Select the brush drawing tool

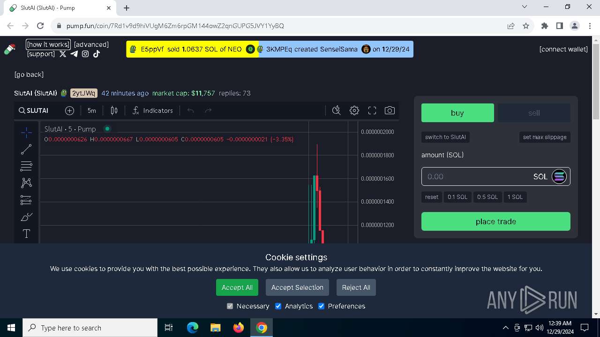tap(26, 217)
